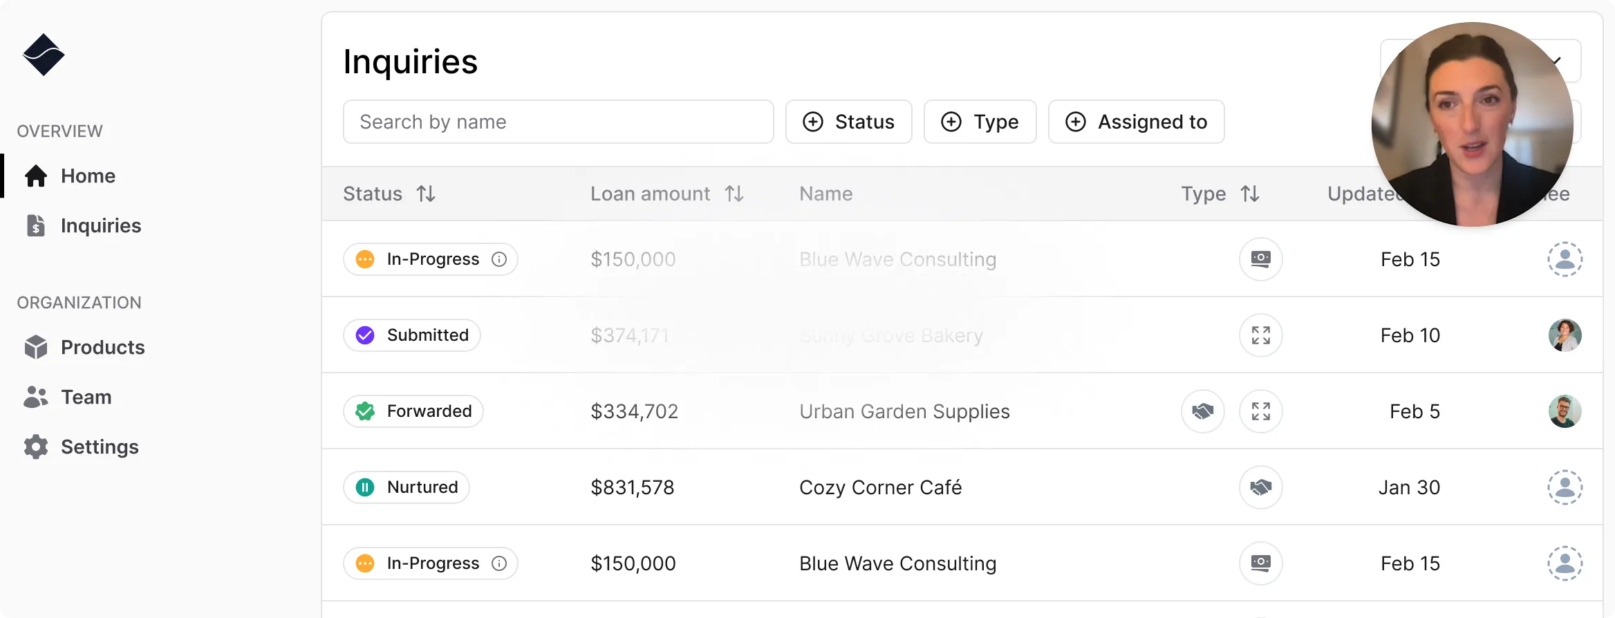Click the Search by name field
1615x618 pixels.
[558, 122]
